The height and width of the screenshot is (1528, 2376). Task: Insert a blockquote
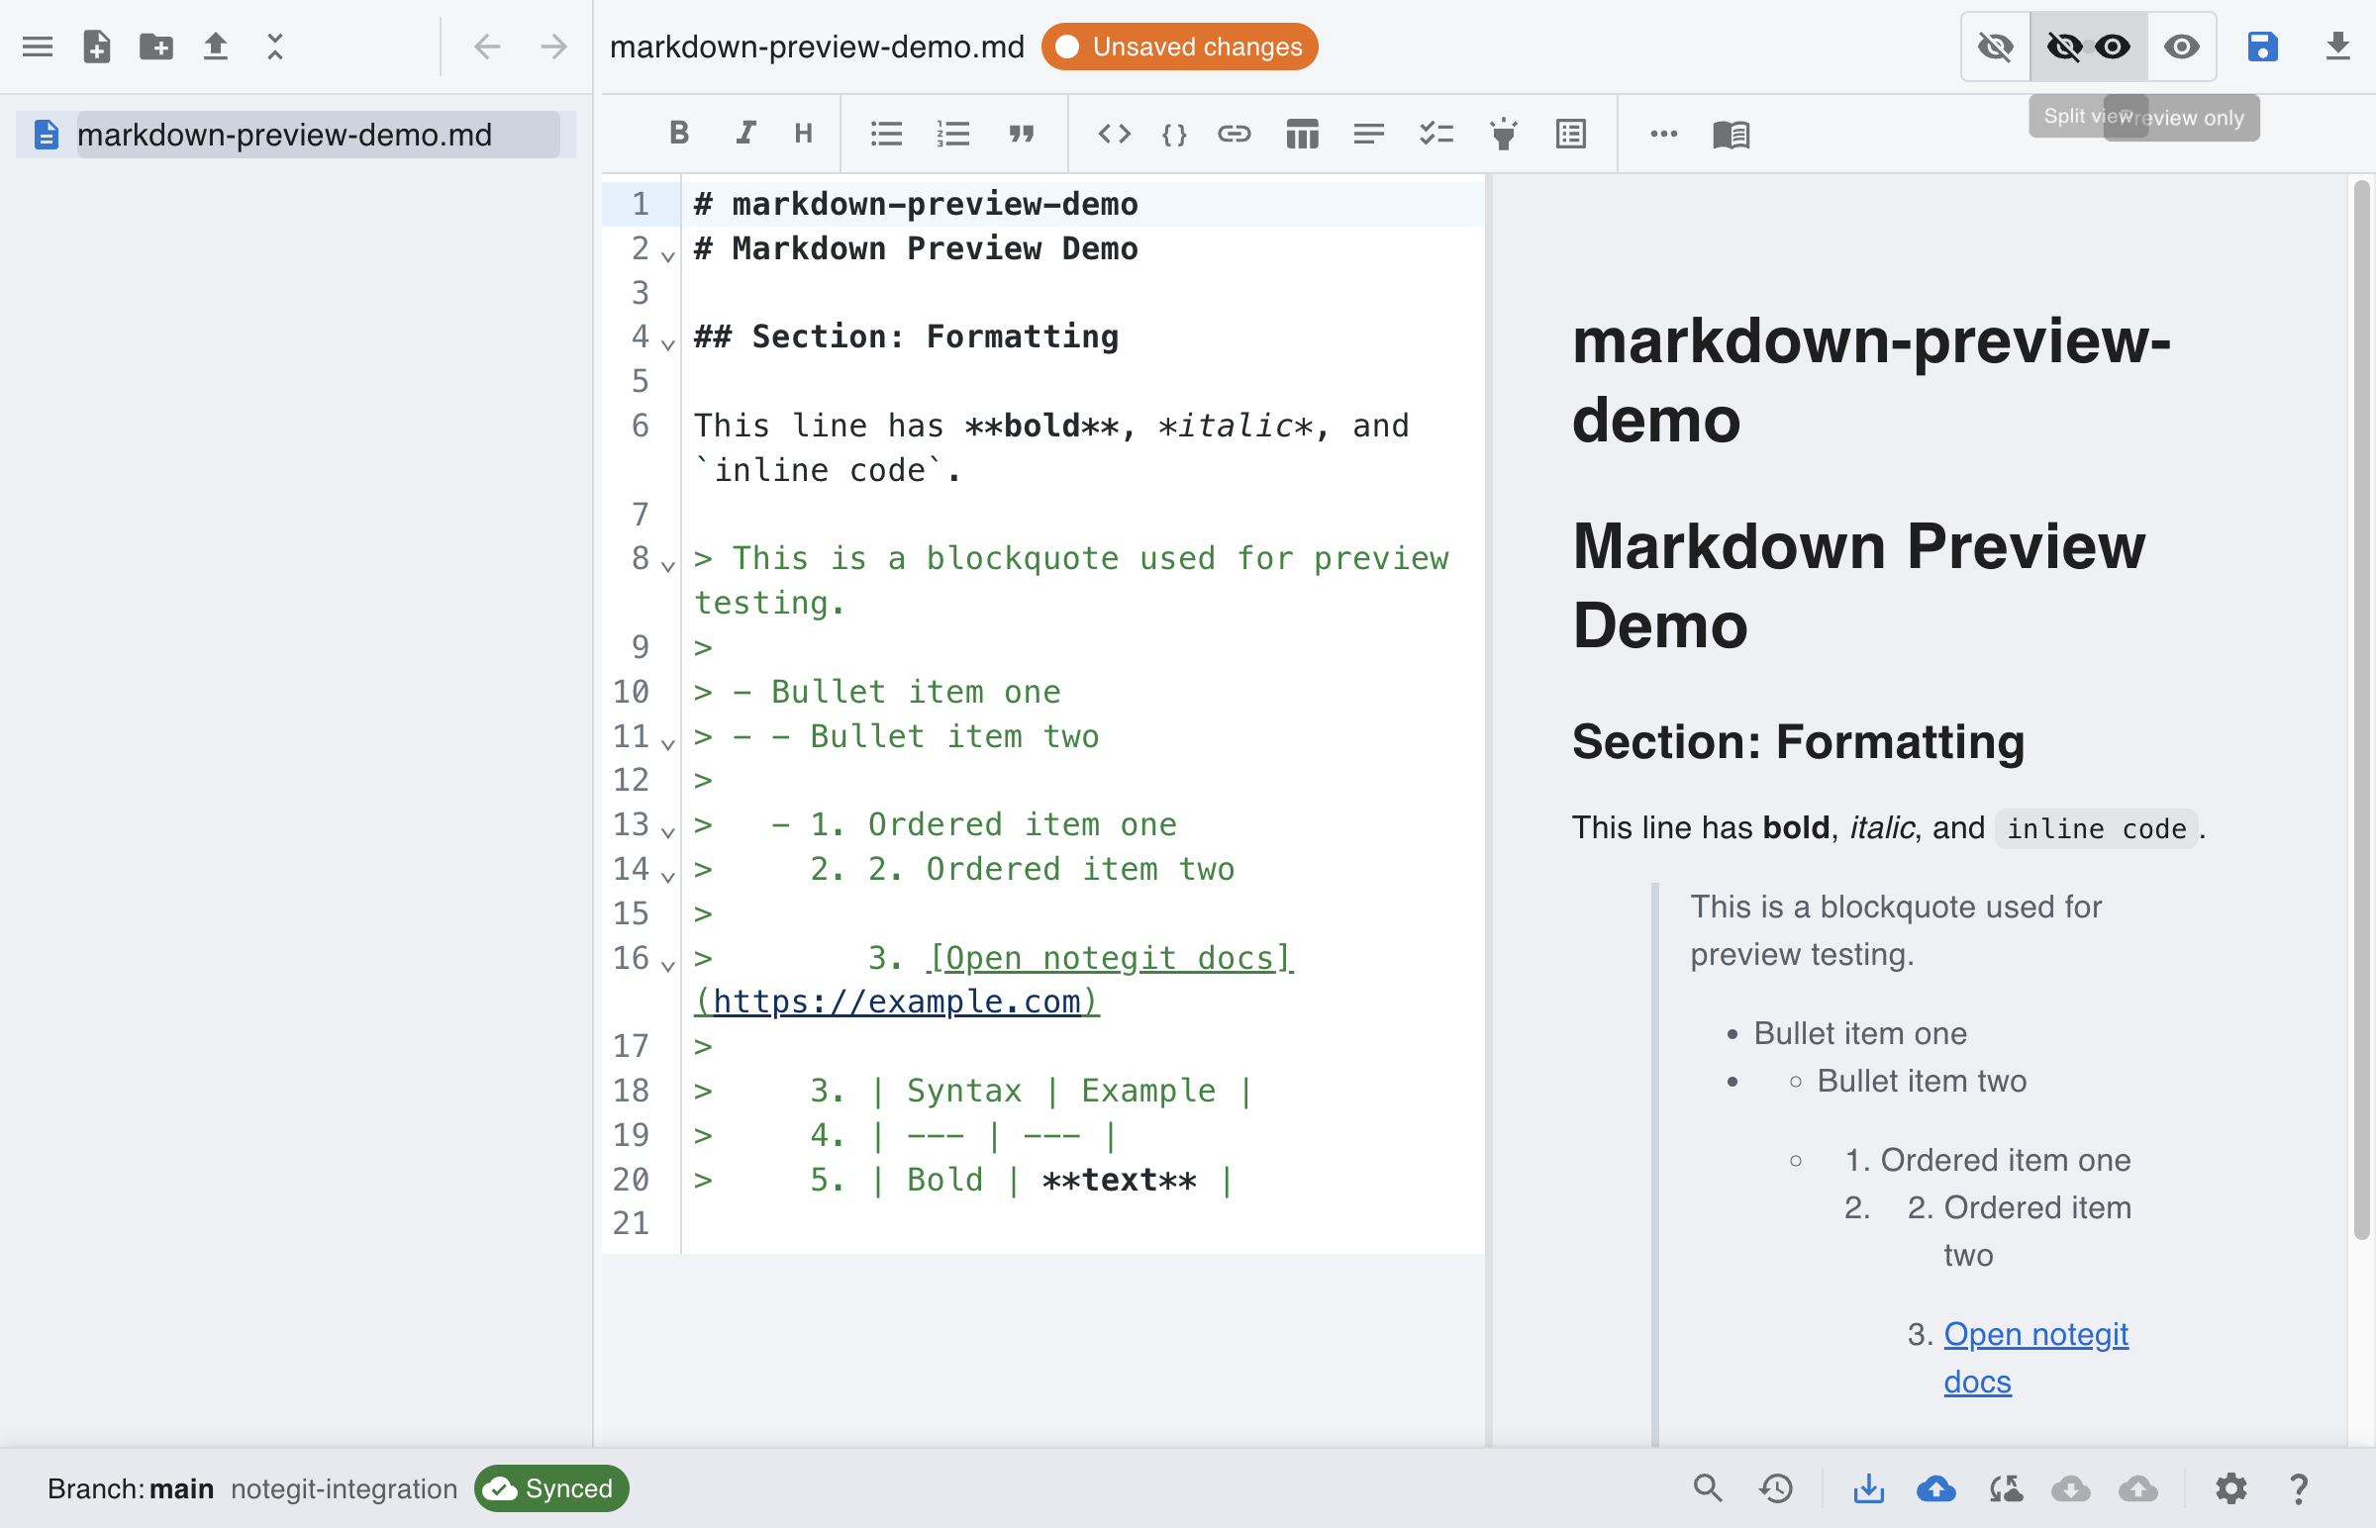[1022, 133]
